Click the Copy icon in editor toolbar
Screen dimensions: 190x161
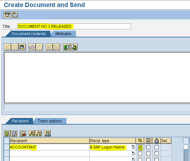coord(15,47)
